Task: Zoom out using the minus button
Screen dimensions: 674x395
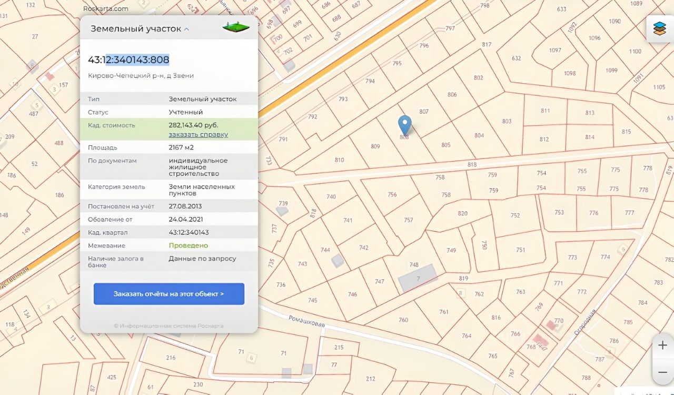Action: pos(662,372)
